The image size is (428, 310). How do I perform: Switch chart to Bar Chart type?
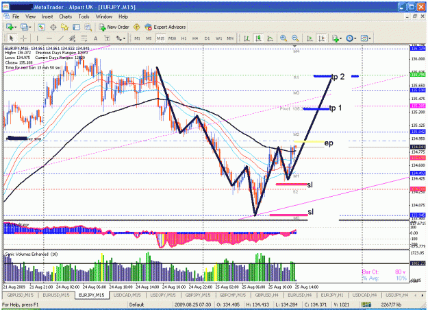tap(247, 38)
